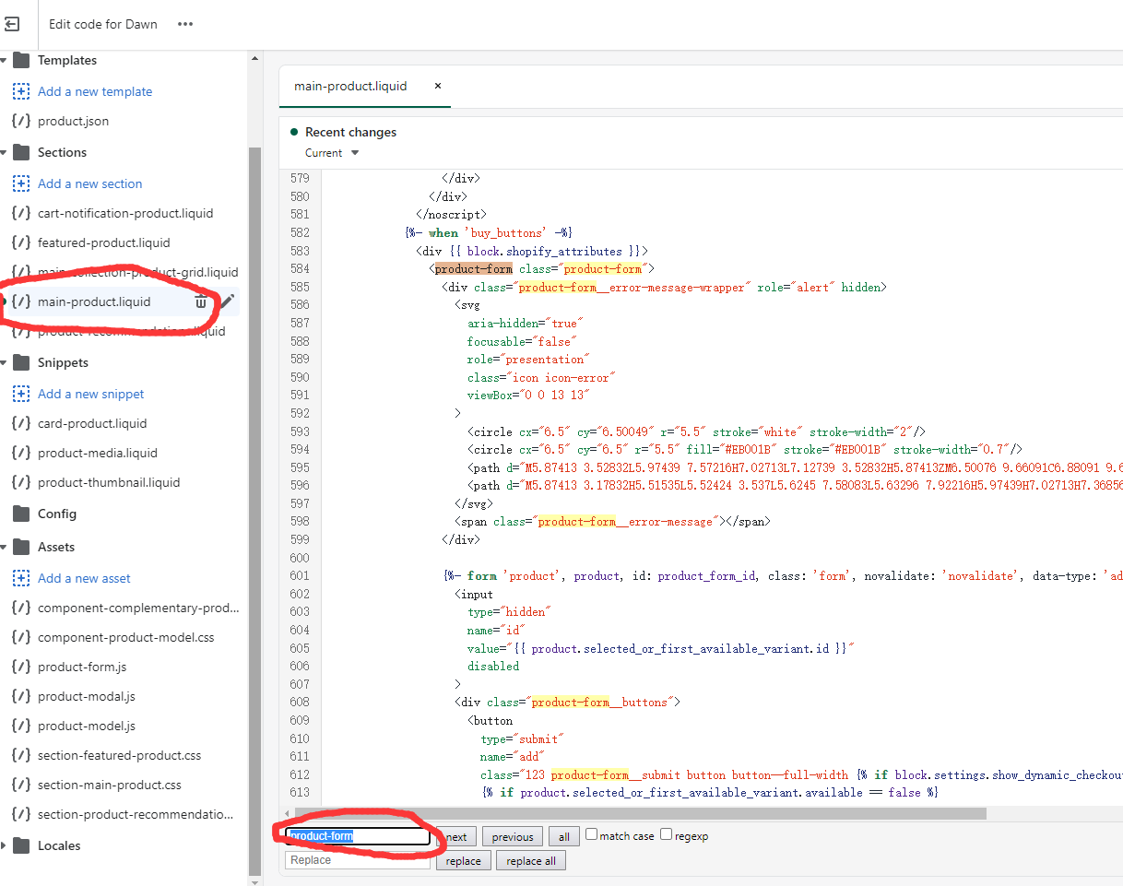Click the Locales folder icon
Image resolution: width=1123 pixels, height=886 pixels.
pyautogui.click(x=21, y=845)
